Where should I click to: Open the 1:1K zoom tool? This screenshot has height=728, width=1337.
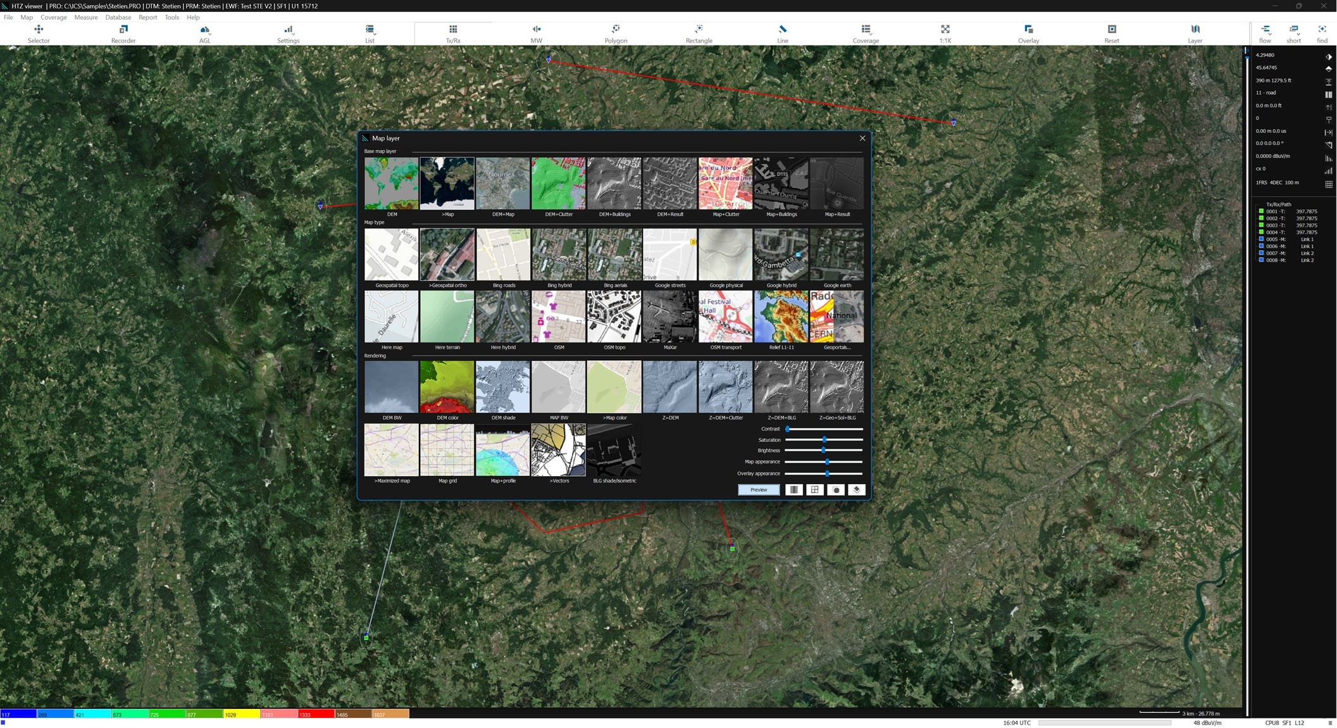945,33
